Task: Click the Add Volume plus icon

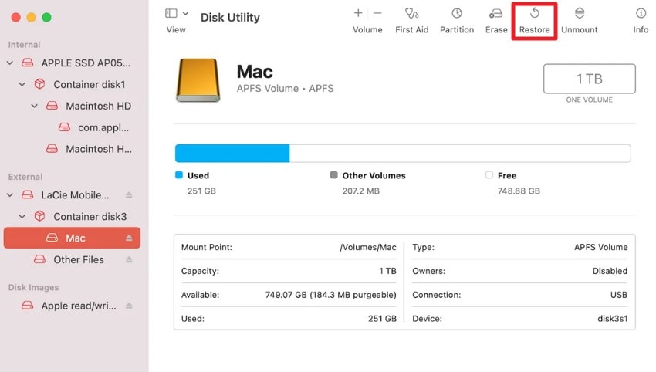Action: [358, 13]
